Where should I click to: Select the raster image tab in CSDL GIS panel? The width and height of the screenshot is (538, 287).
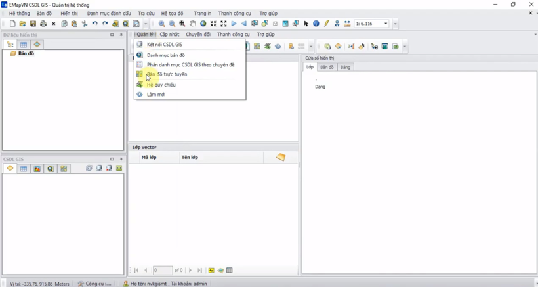(x=37, y=169)
